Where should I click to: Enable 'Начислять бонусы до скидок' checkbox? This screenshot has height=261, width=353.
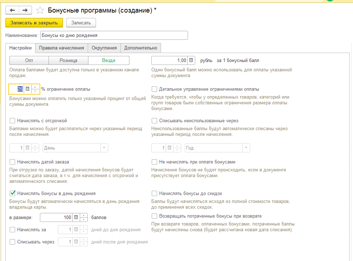[155, 193]
